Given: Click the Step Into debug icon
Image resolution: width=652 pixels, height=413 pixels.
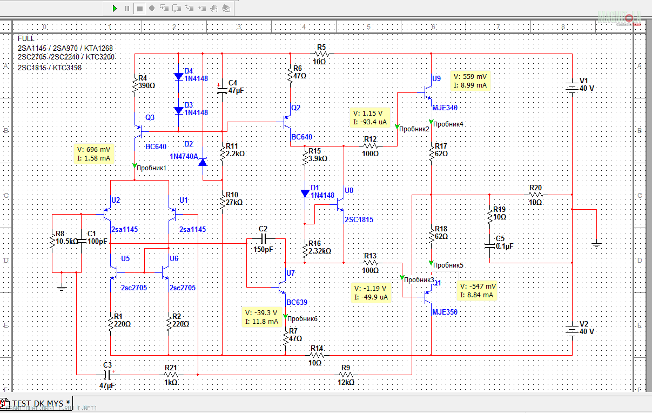Looking at the screenshot, I should tap(164, 8).
